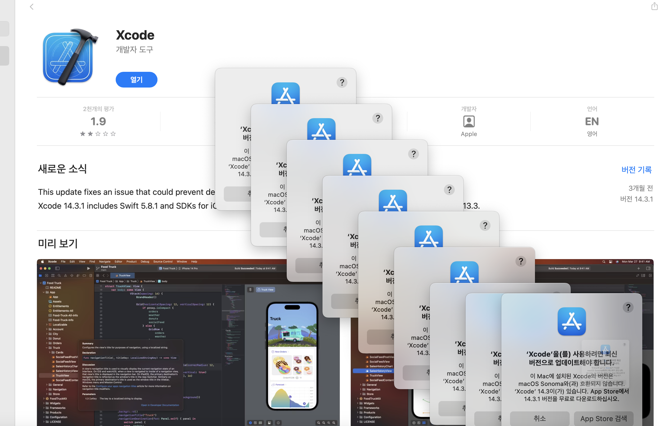This screenshot has width=671, height=426.
Task: Click the 영어 language label
Action: [592, 134]
